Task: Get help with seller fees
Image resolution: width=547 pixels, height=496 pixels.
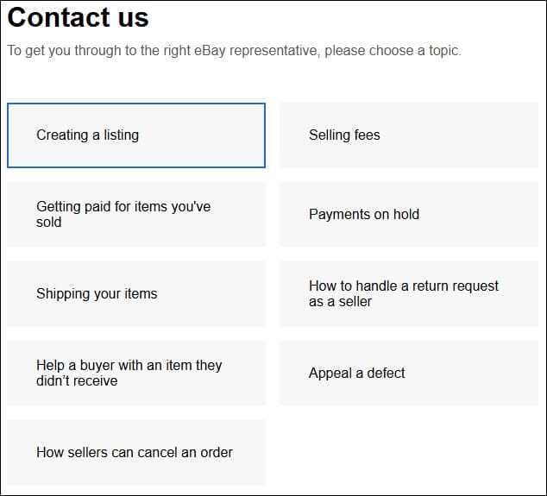Action: pos(408,135)
